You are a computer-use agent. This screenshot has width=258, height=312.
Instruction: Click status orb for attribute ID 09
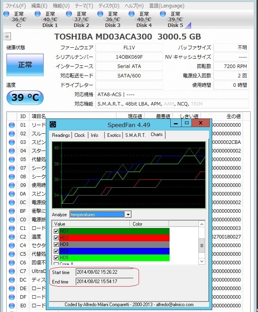12,185
